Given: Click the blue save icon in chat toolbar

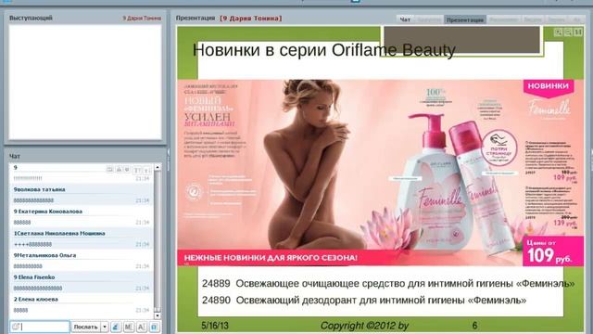Looking at the screenshot, I should (155, 327).
